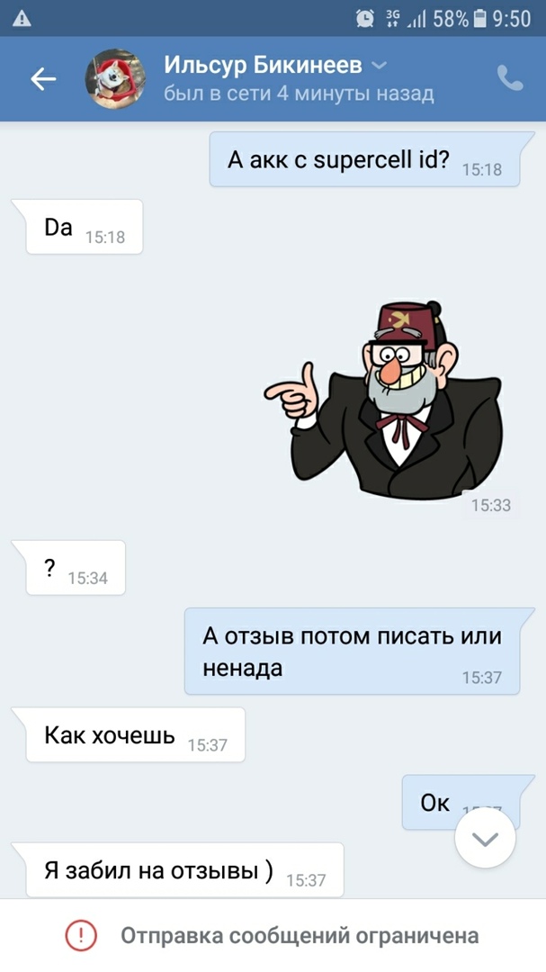546x972 pixels.
Task: Start a voice call with phone icon
Action: [510, 78]
